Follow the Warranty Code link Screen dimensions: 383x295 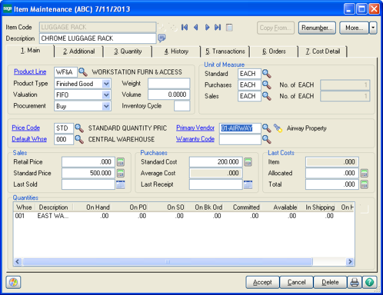(x=195, y=139)
